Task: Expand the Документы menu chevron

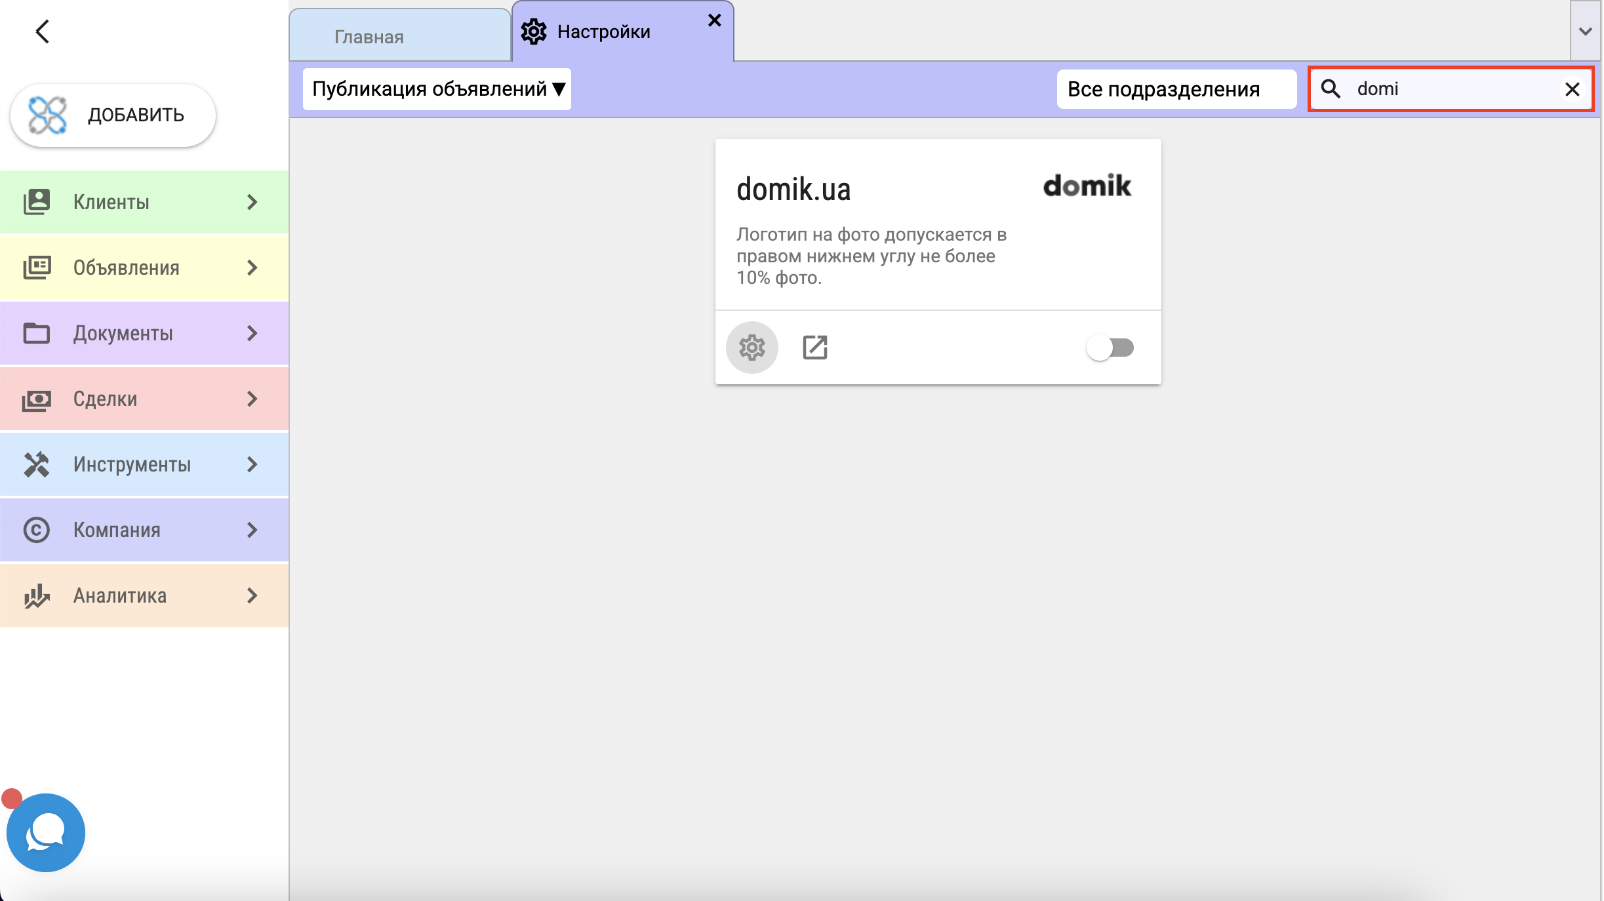Action: (x=252, y=333)
